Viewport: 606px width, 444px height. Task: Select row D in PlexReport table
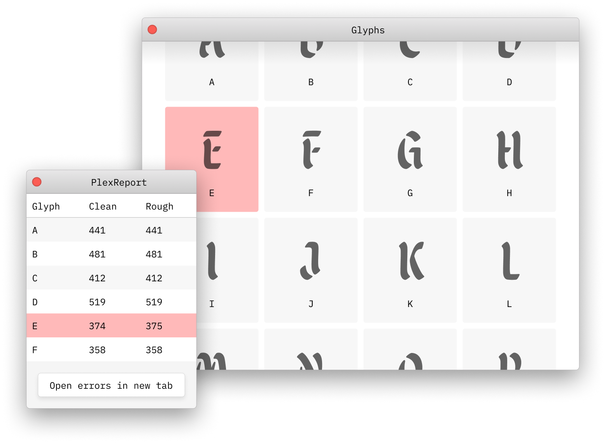(x=111, y=302)
